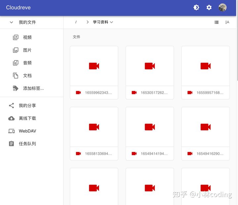Screen dimensions: 238x205
Task: Open video thumbnail 16558133694...
Action: click(94, 127)
